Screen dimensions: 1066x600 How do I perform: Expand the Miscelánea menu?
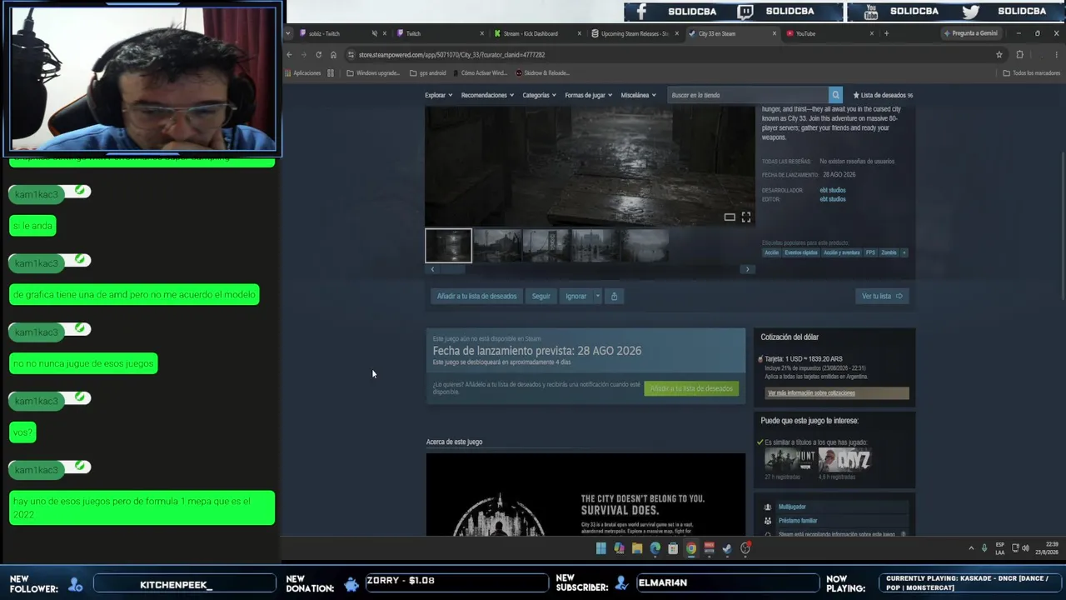(639, 95)
